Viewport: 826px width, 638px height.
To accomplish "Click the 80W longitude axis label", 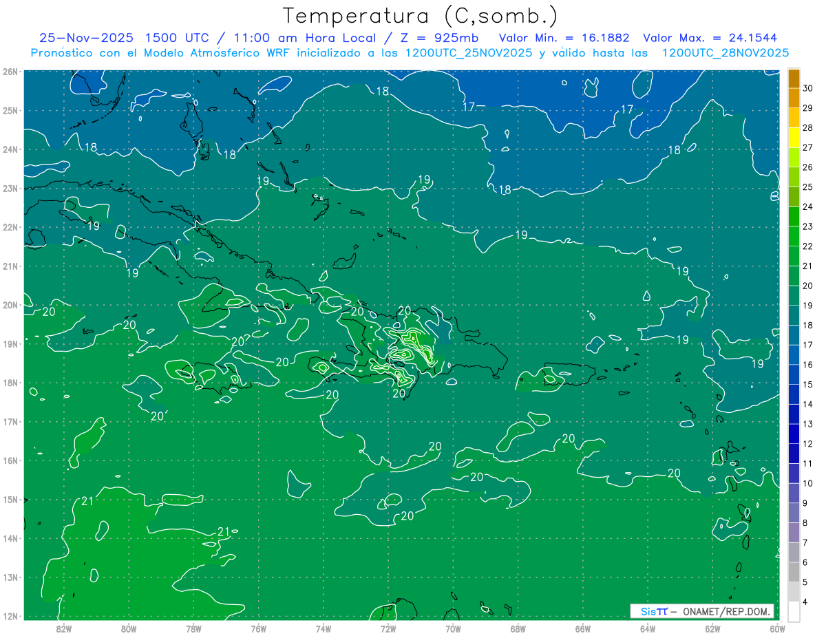I will (x=129, y=628).
